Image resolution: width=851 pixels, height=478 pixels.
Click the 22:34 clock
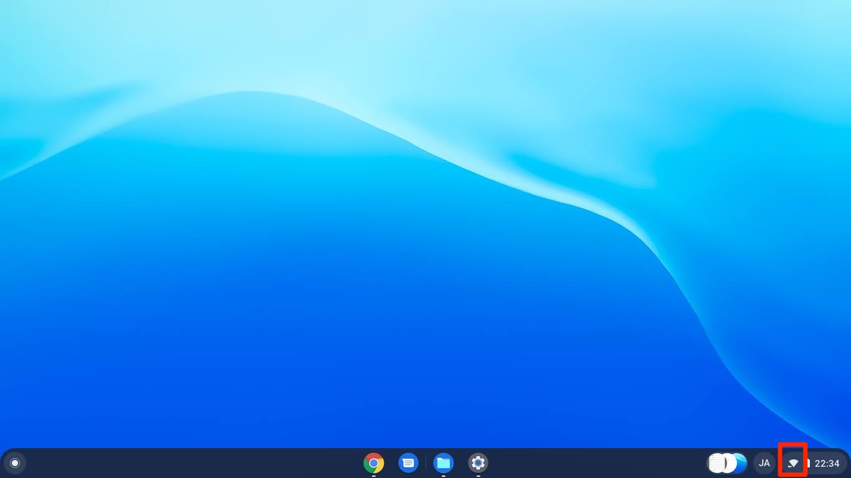pos(827,464)
